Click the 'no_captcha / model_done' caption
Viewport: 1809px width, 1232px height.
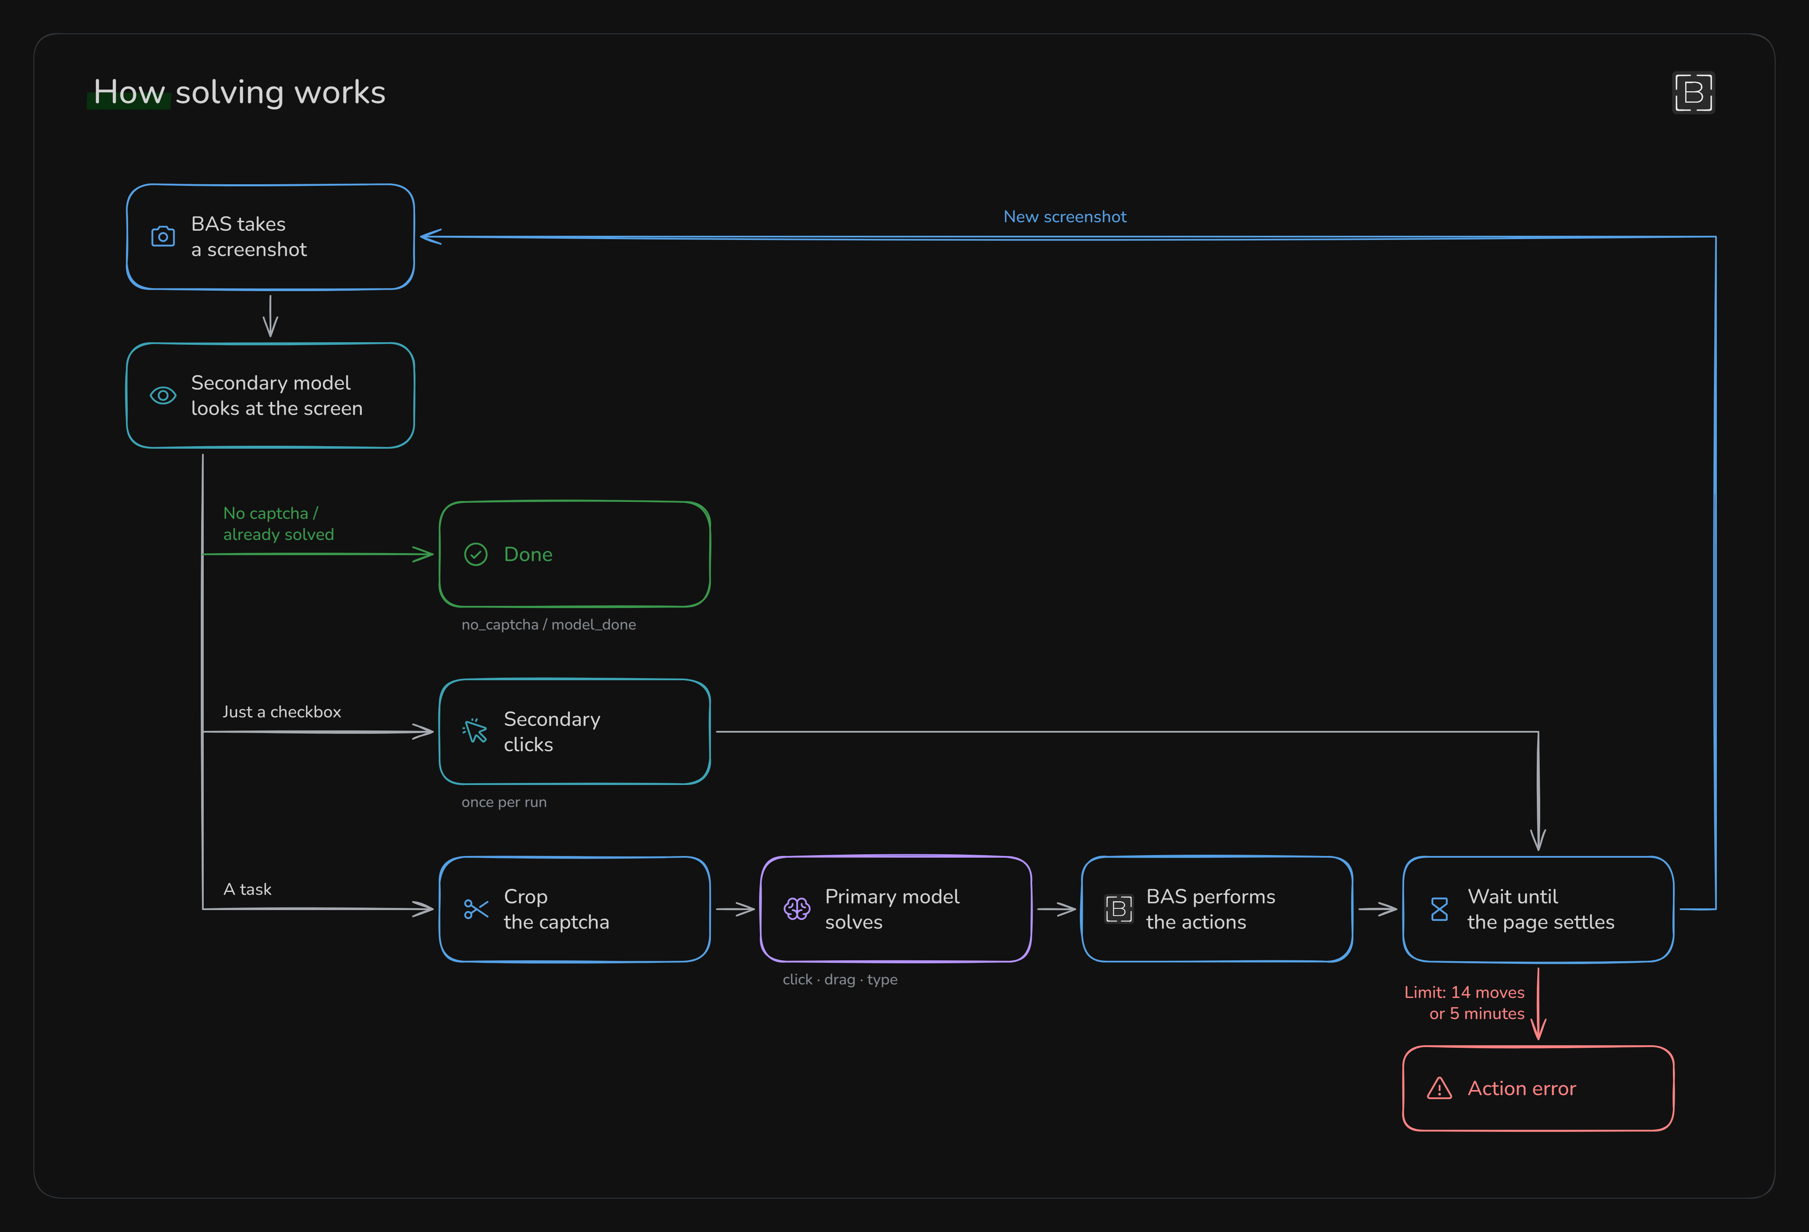[x=549, y=624]
